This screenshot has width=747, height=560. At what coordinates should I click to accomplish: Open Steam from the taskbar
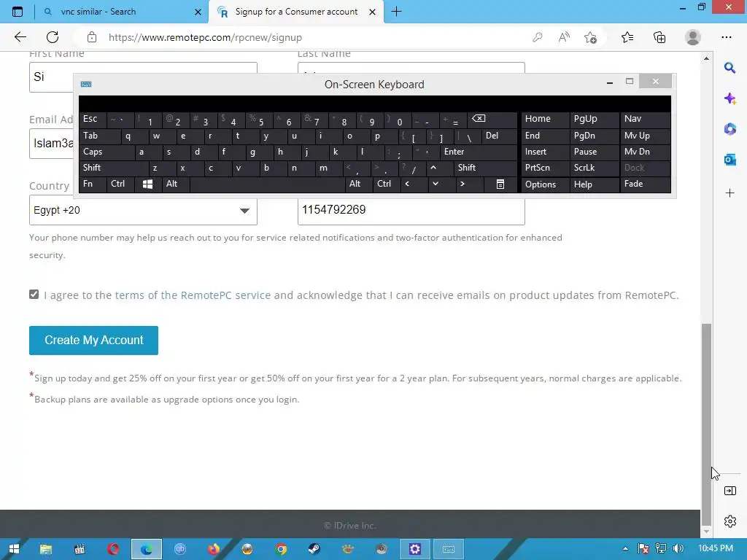(314, 549)
